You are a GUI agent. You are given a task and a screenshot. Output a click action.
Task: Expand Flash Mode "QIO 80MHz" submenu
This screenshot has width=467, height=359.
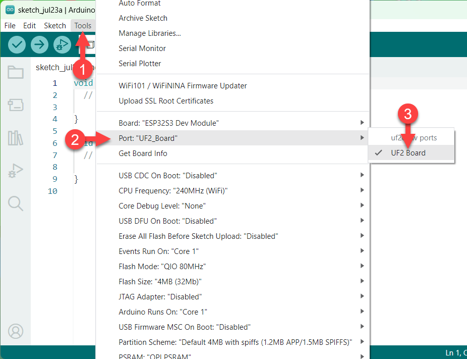click(233, 267)
